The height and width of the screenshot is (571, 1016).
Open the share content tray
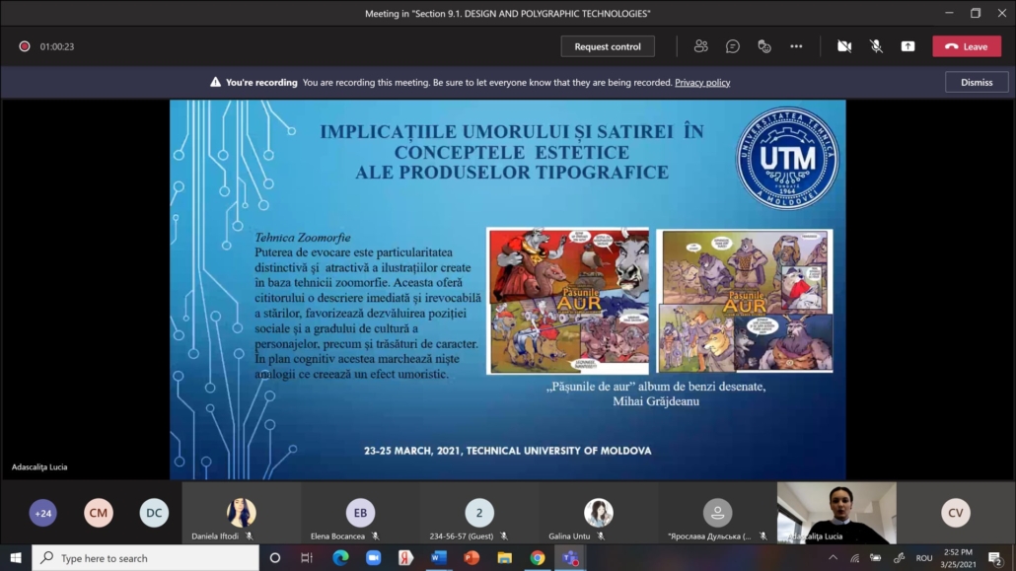(907, 46)
